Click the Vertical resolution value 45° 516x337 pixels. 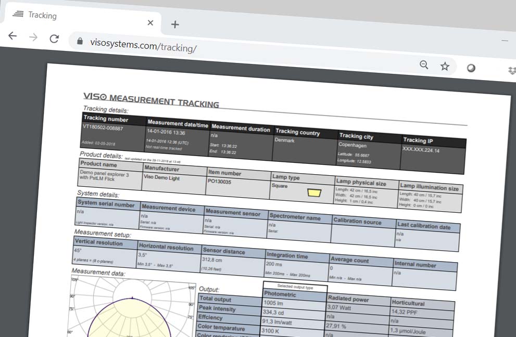[78, 250]
